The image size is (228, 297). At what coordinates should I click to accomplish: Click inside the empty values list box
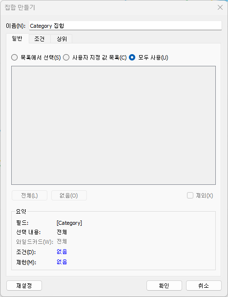(x=113, y=125)
